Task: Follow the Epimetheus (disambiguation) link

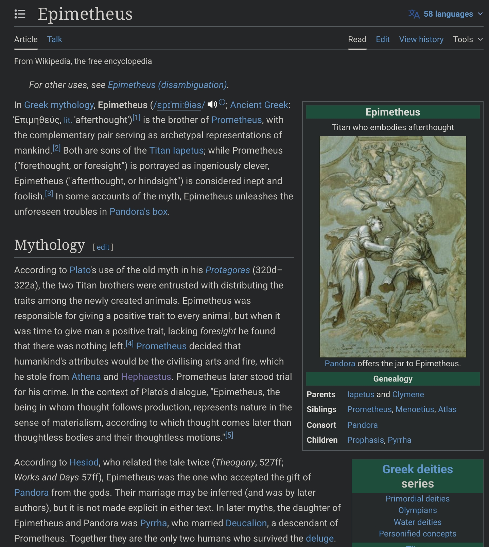Action: point(167,85)
